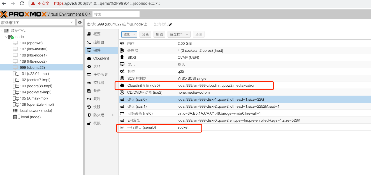Select VM 107 (k8s-master) in tree
The image size is (371, 175).
pos(33,49)
